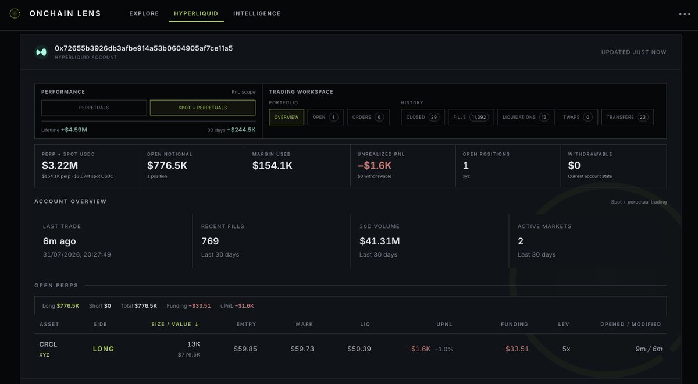Sort the table by the UPNL column
This screenshot has height=384, width=698.
coord(444,325)
